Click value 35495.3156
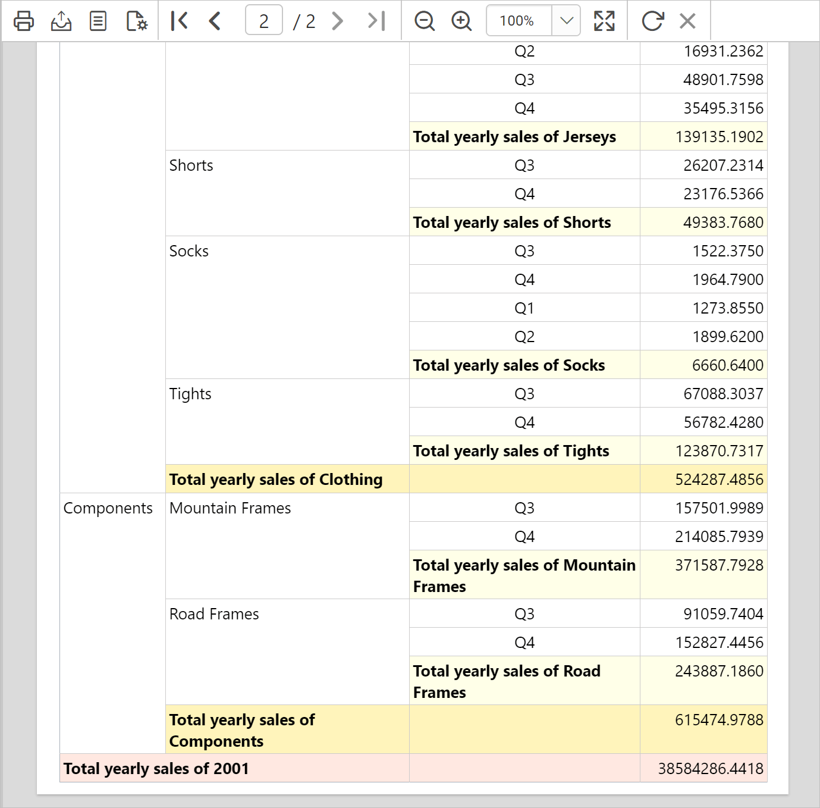The image size is (820, 808). [x=704, y=108]
